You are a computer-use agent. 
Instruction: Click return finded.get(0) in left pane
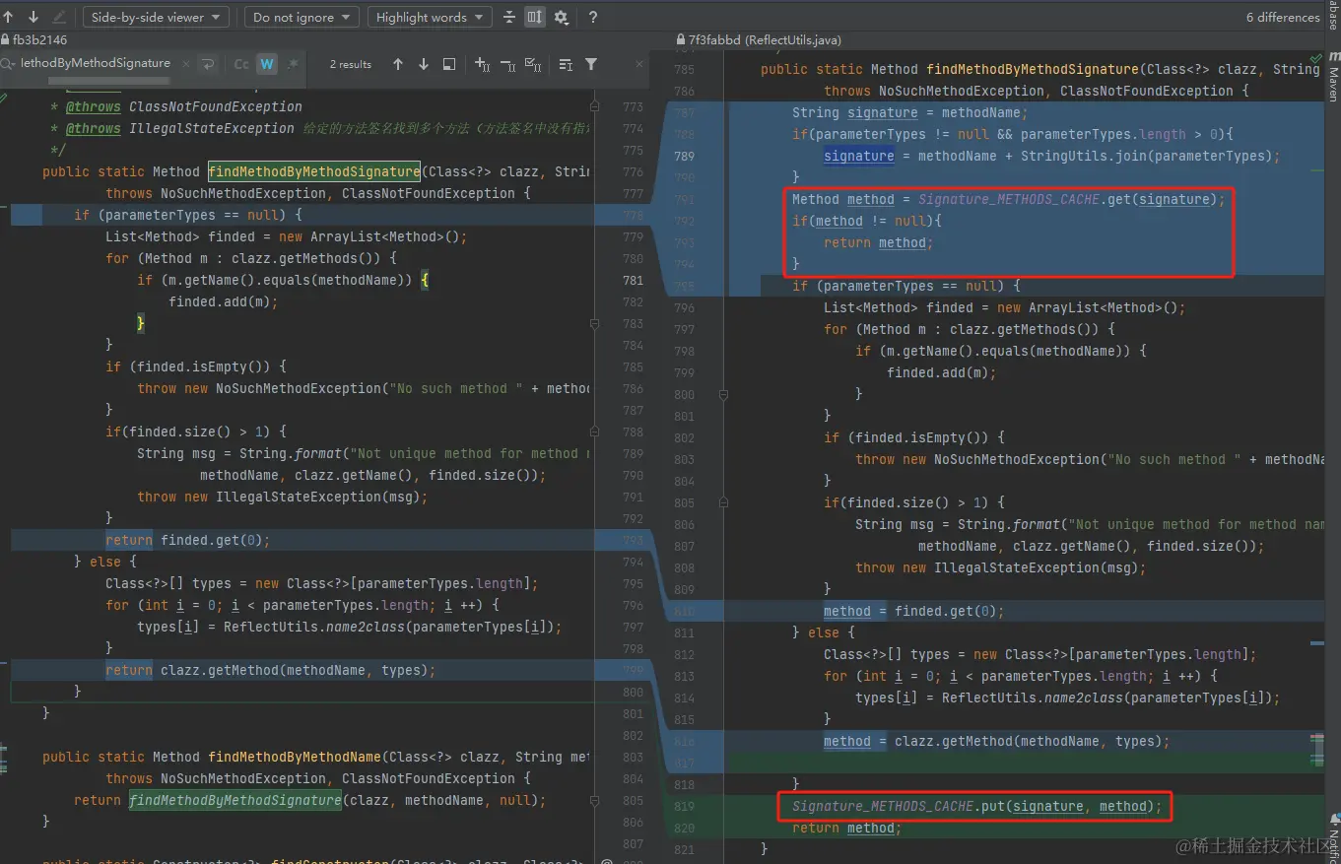click(187, 540)
